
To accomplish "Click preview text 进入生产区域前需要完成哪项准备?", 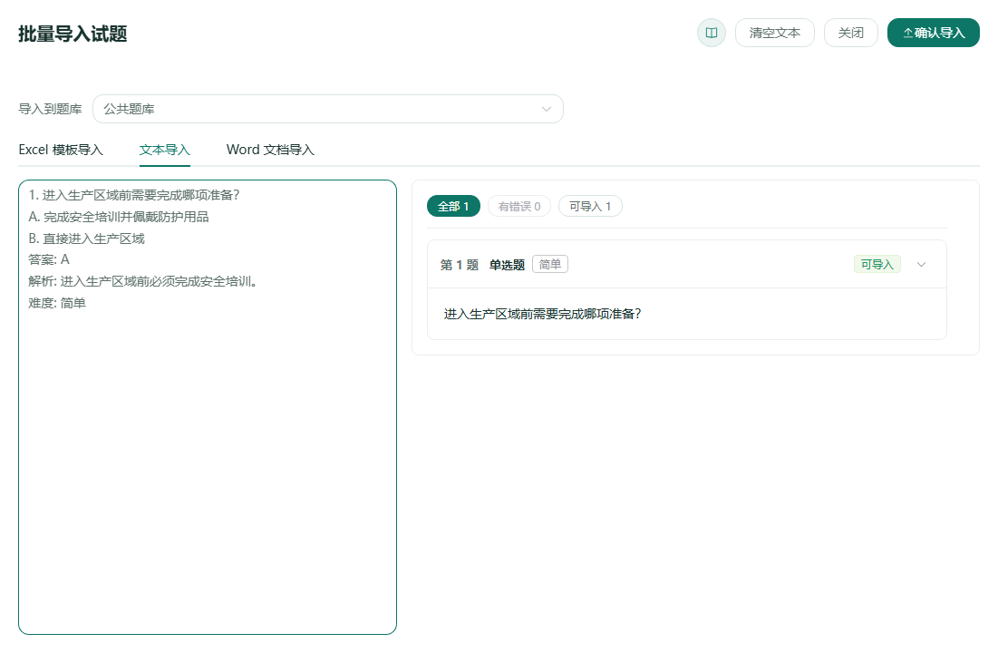I will [x=542, y=314].
